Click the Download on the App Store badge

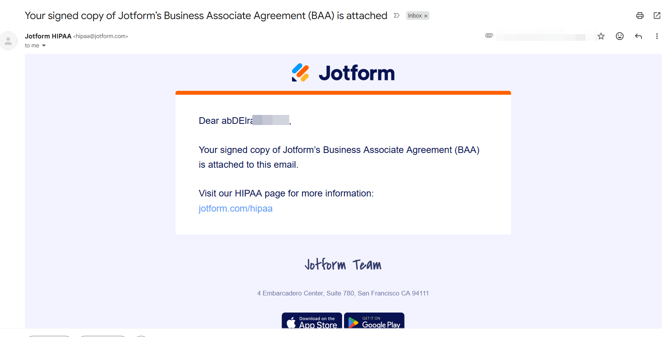click(x=312, y=321)
